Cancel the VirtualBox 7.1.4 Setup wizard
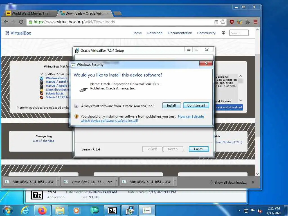The height and width of the screenshot is (216, 288). [199, 149]
